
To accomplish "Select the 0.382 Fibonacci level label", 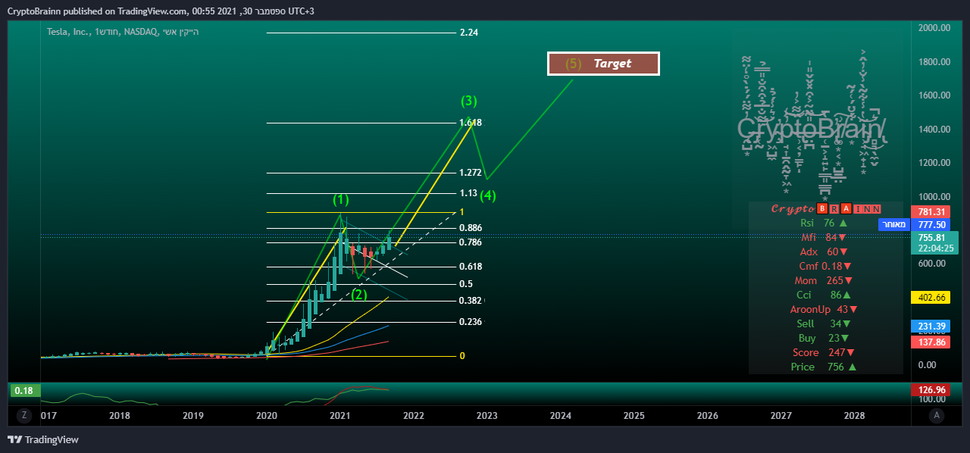I will [471, 301].
